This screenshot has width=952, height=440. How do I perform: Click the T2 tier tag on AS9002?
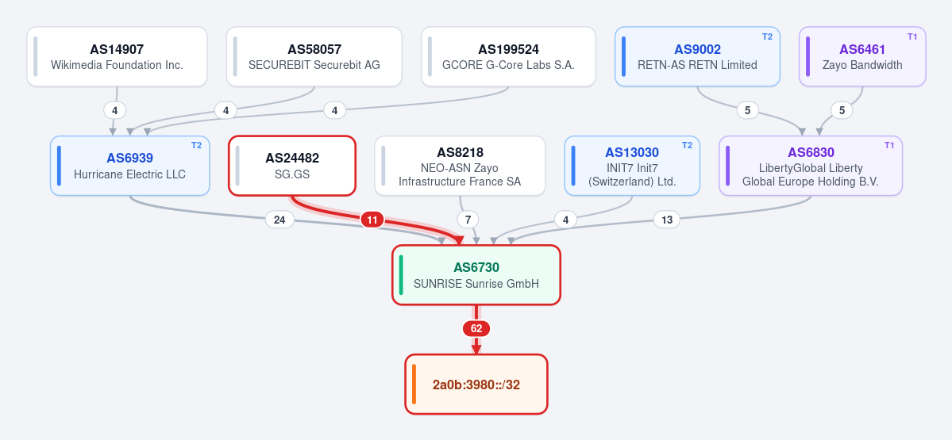click(768, 36)
